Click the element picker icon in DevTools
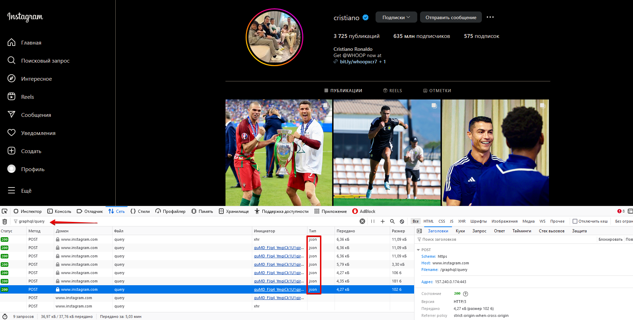The image size is (633, 320). pos(5,211)
